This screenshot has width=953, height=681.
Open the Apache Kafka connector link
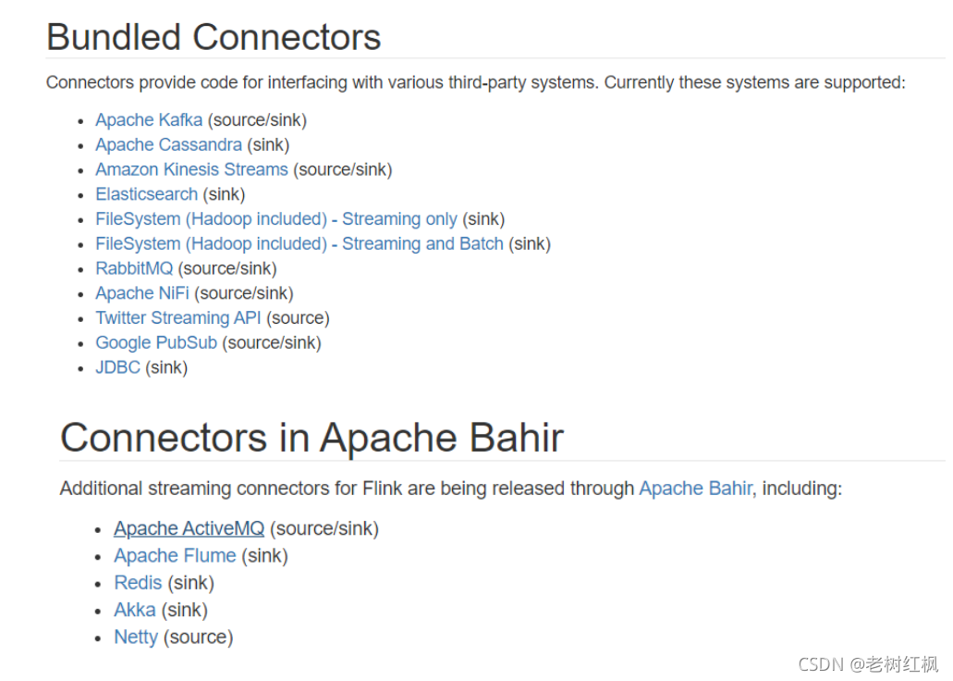[x=149, y=120]
